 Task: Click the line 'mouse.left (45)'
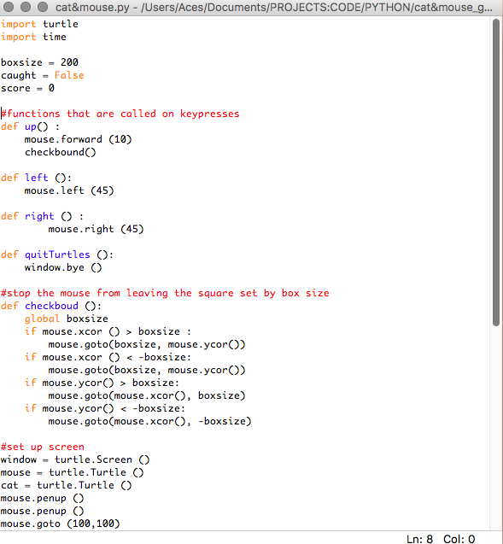pos(69,190)
